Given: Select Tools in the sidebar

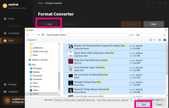Looking at the screenshot, I should coord(12,40).
